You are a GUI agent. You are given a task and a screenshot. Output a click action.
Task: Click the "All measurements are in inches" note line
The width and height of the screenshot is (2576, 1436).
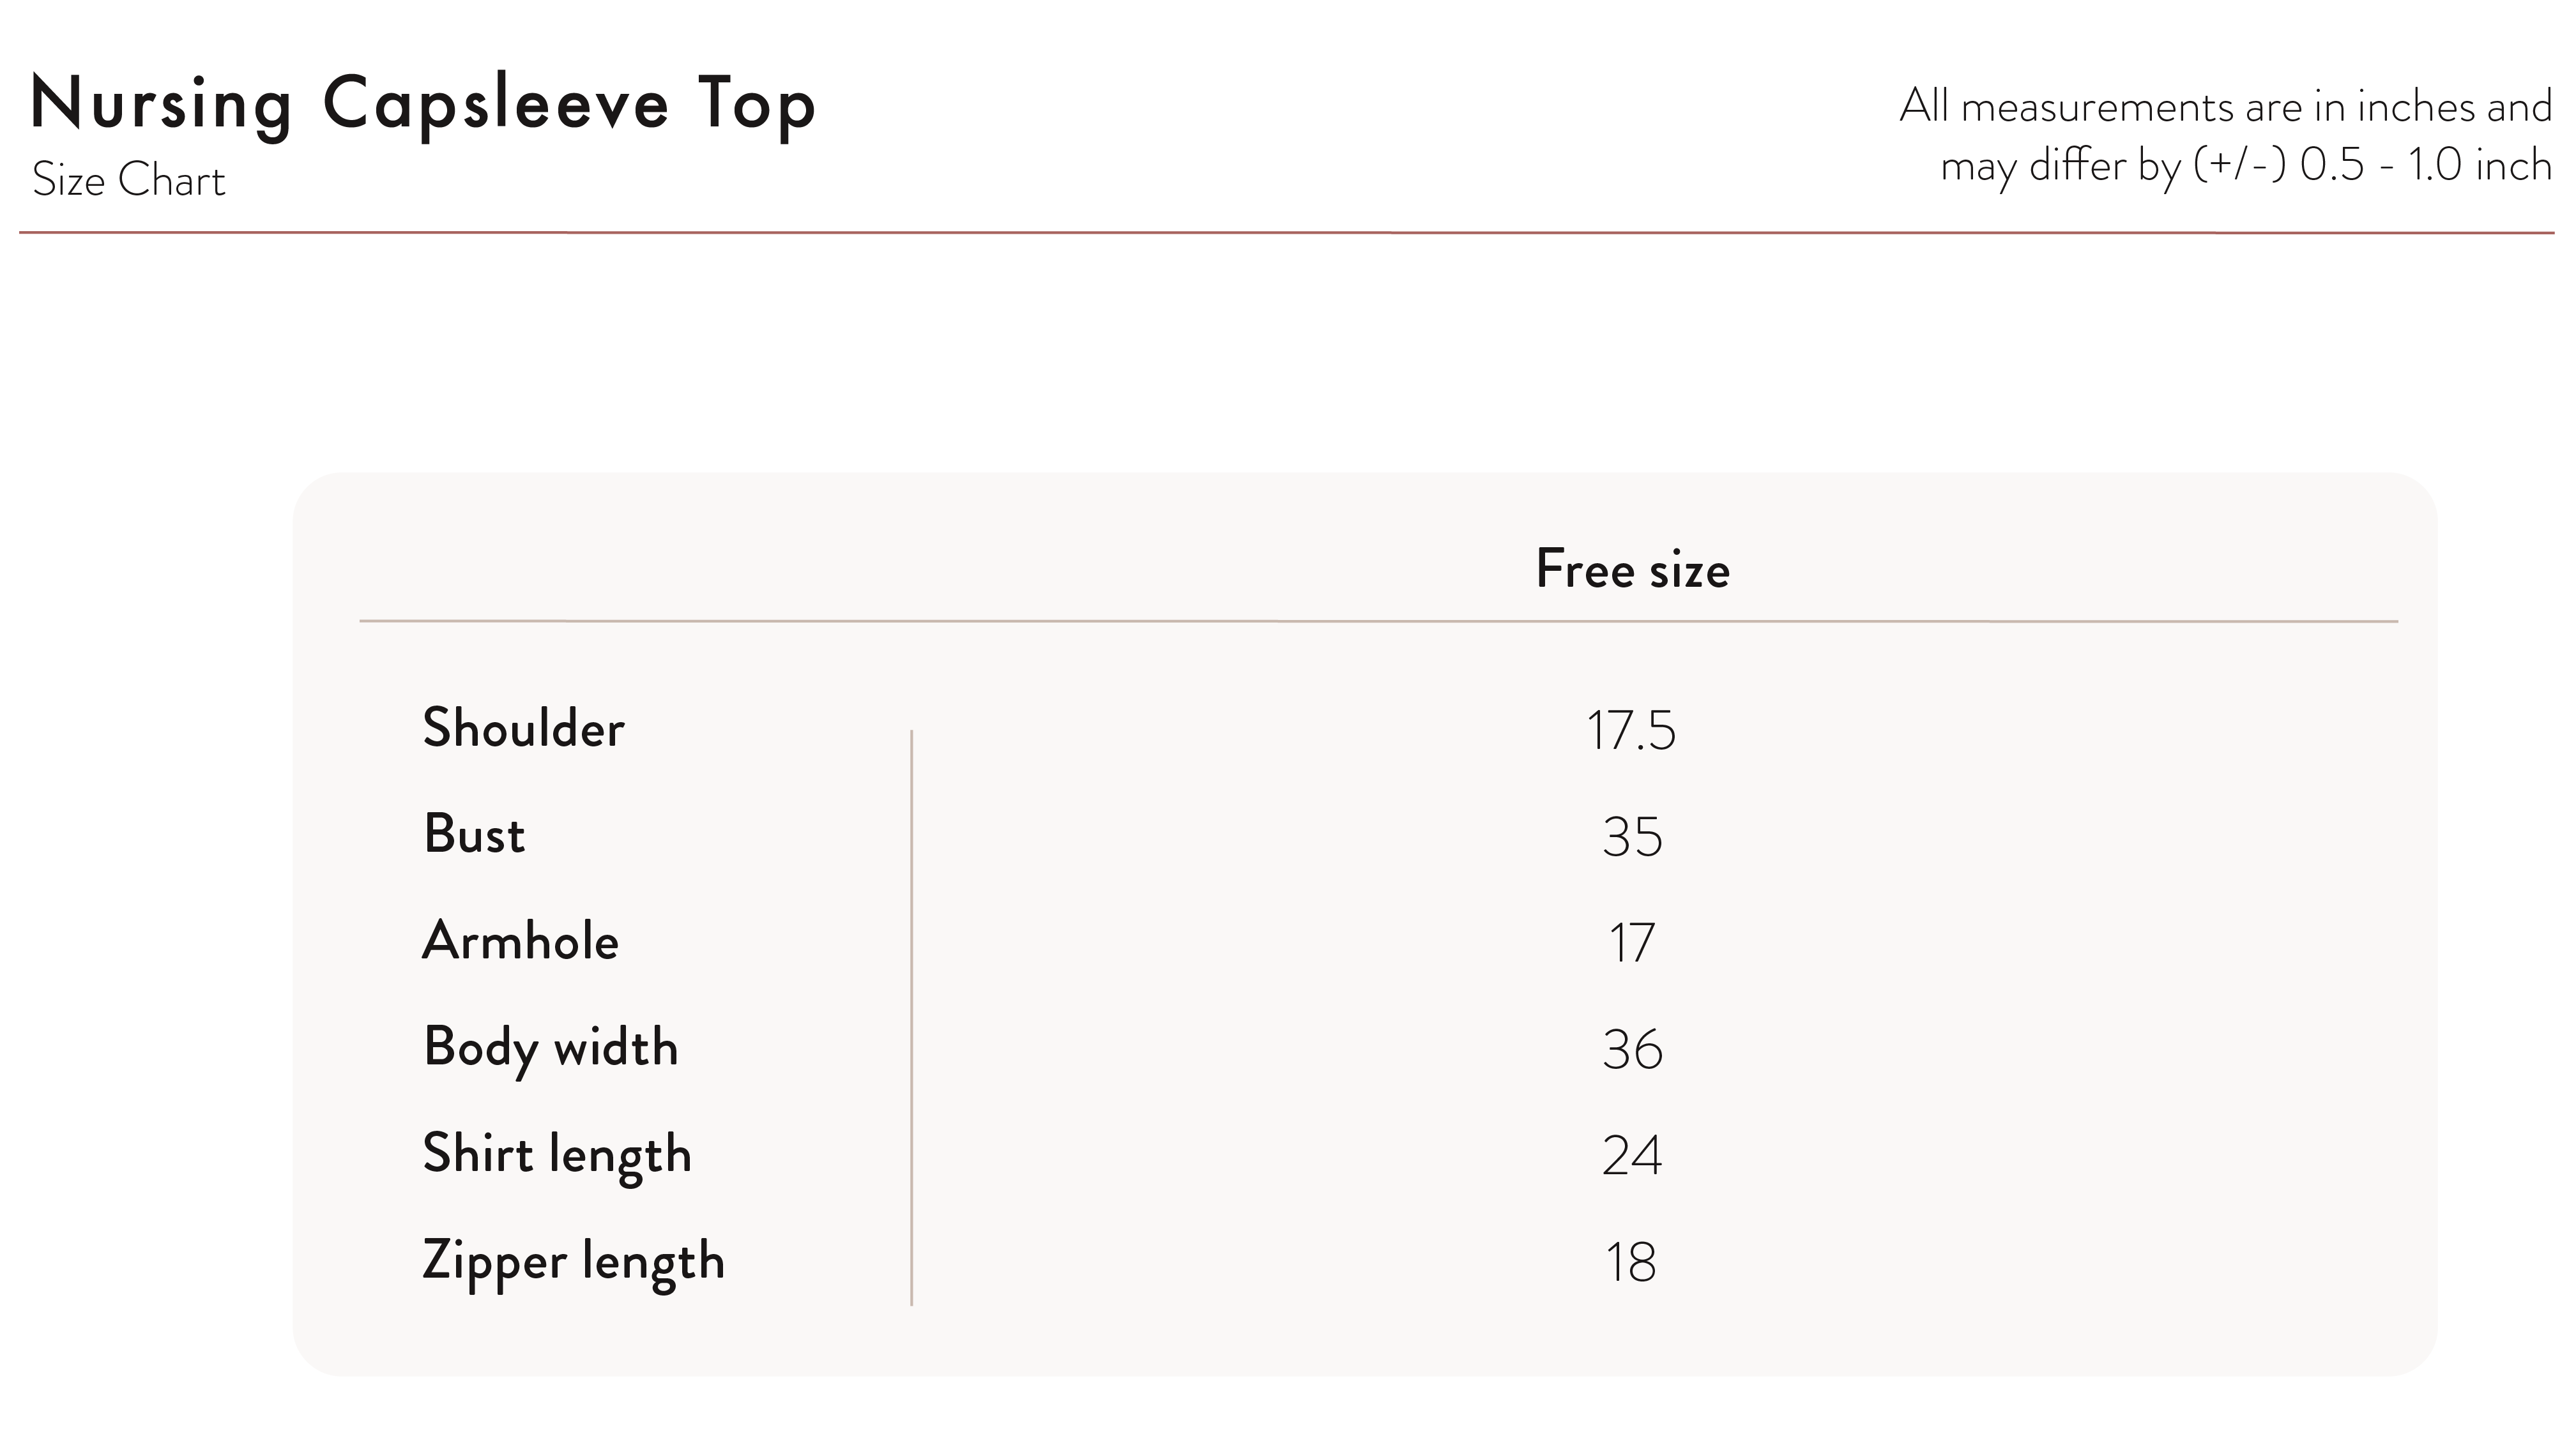point(2225,107)
